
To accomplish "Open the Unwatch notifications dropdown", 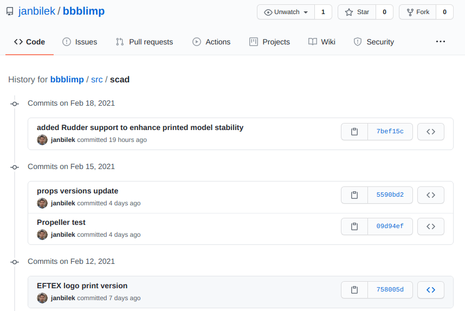I will click(286, 12).
